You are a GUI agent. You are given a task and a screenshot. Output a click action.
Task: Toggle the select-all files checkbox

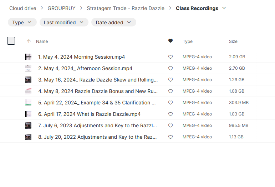tap(11, 41)
